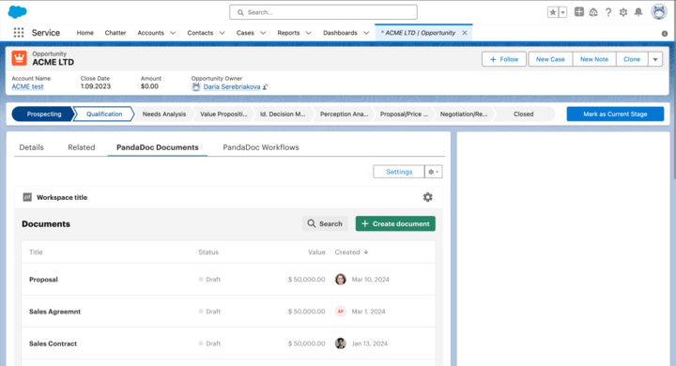This screenshot has width=676, height=366.
Task: Select the PandaDoc Documents tab
Action: [x=158, y=147]
